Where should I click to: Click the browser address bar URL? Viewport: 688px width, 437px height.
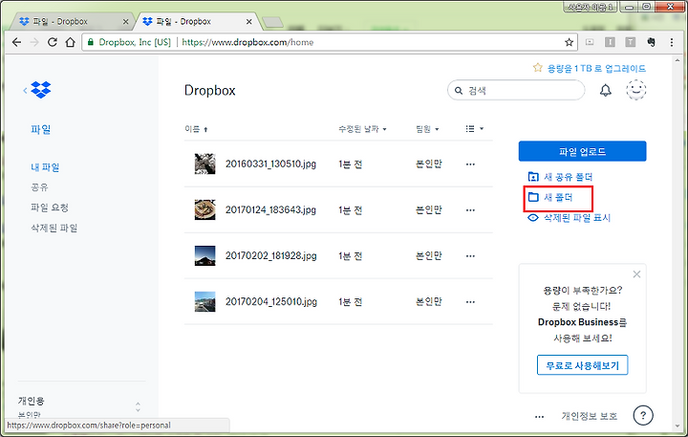click(247, 42)
